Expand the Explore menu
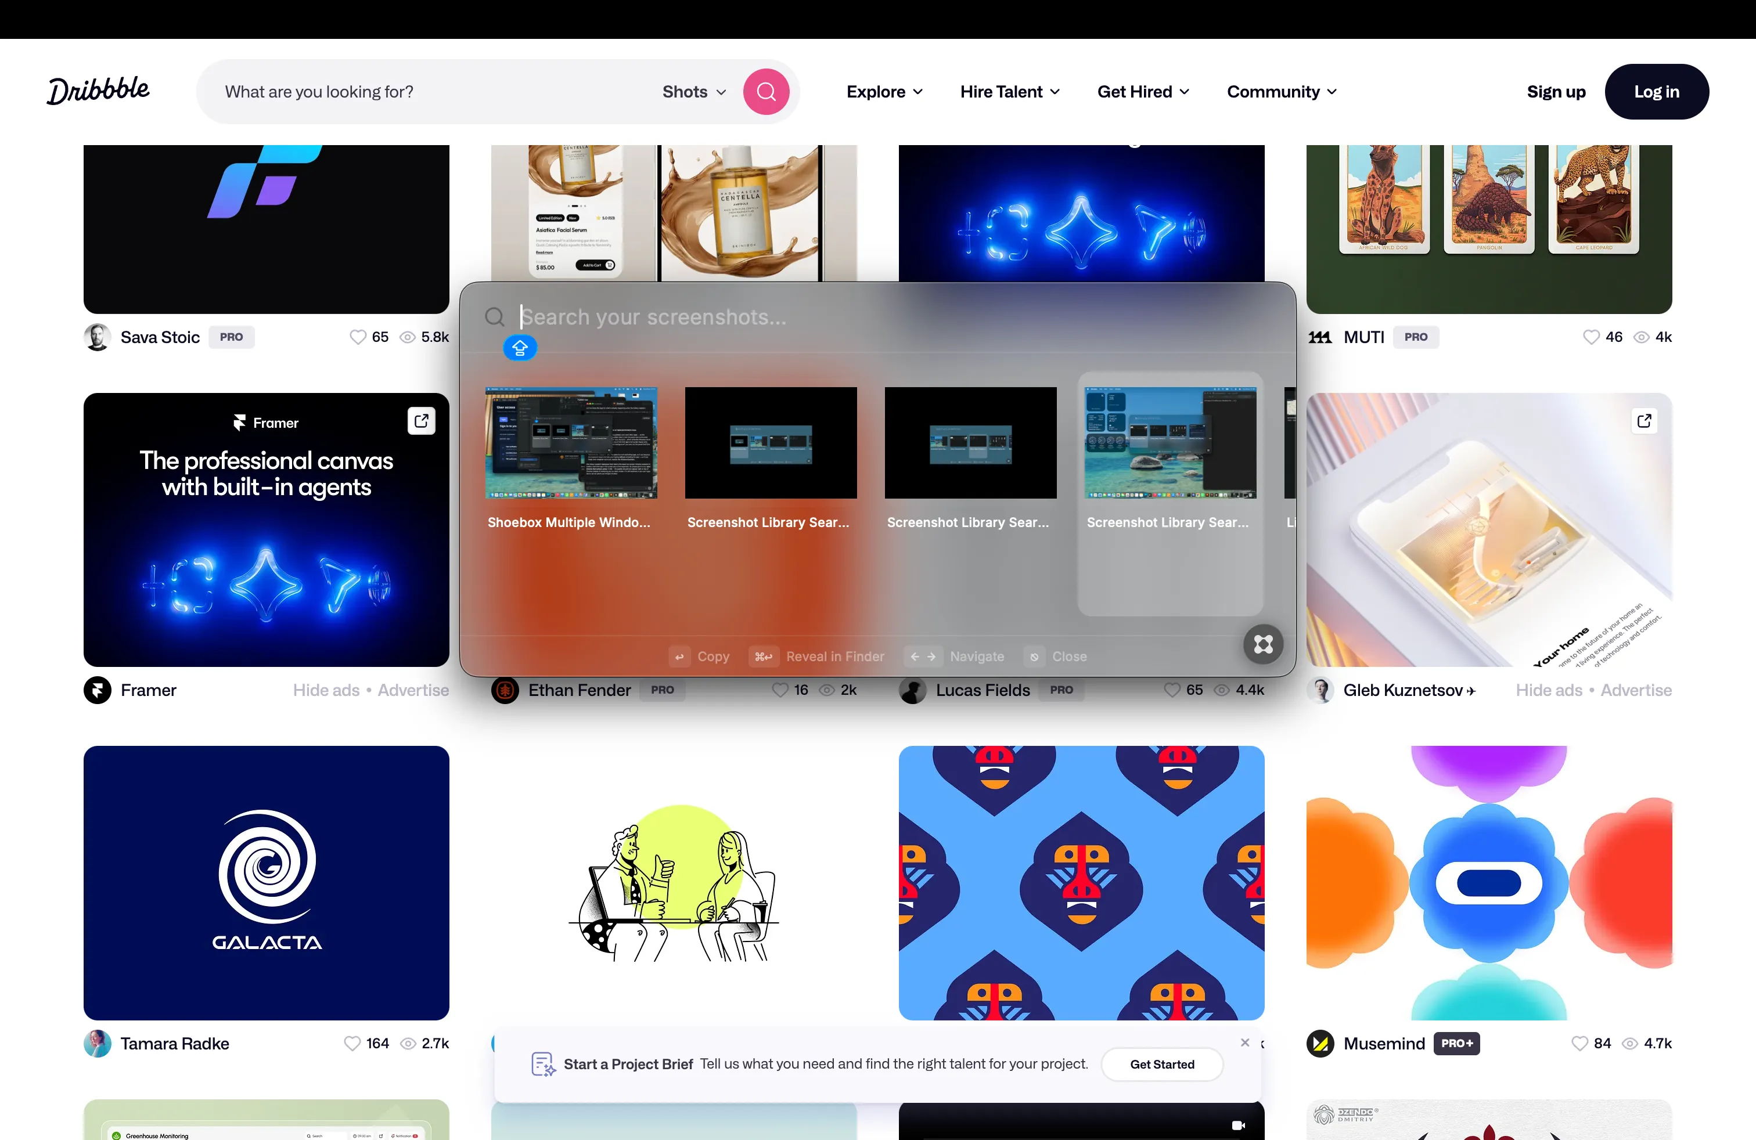1756x1140 pixels. tap(884, 92)
